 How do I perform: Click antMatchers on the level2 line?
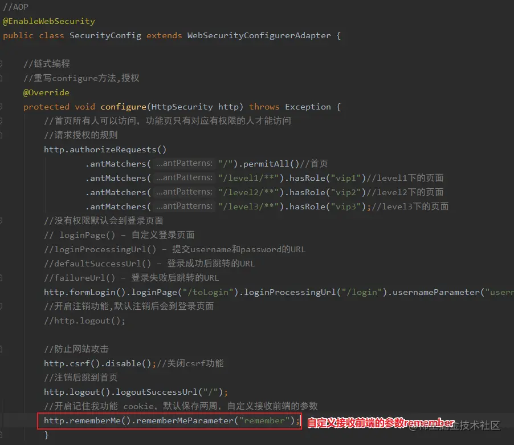point(118,192)
